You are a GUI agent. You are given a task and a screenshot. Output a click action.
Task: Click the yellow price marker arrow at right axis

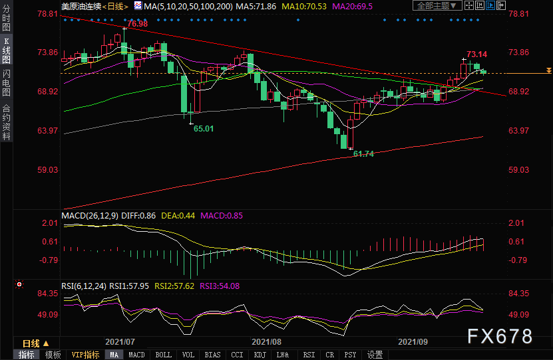(549, 70)
